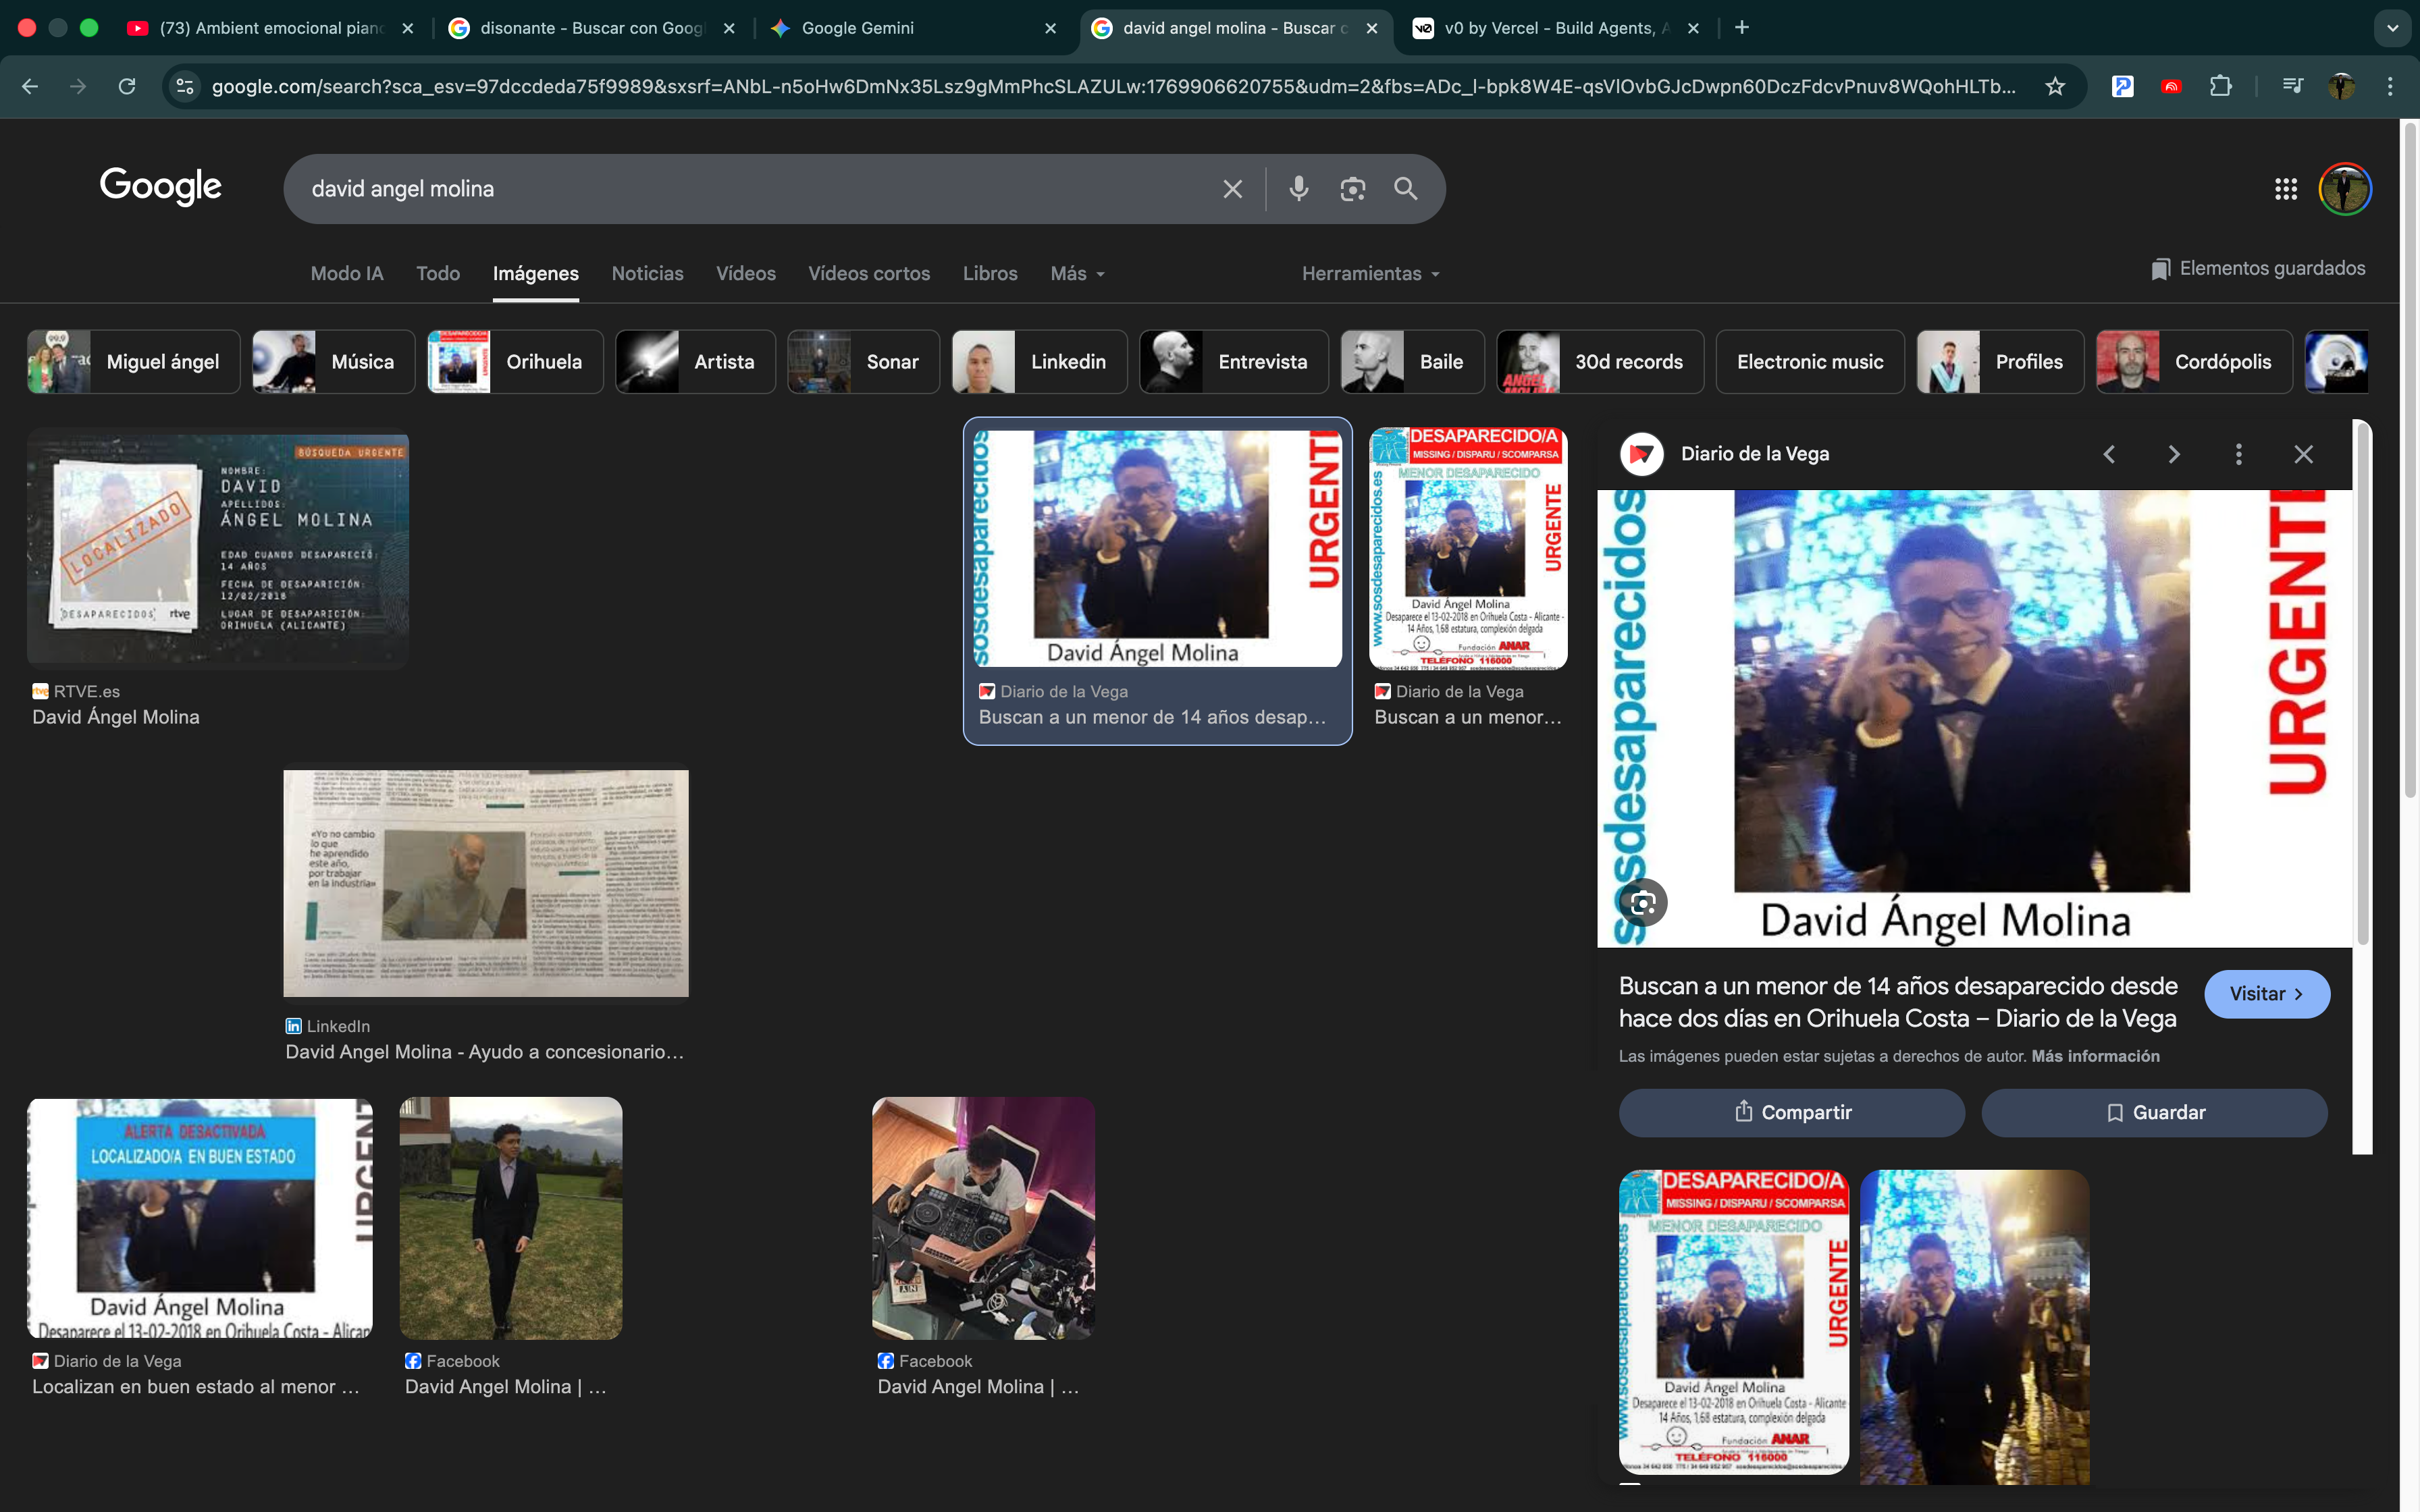Open the RTVE.es David Ángel Molina thumbnail
The height and width of the screenshot is (1512, 2420).
click(218, 548)
